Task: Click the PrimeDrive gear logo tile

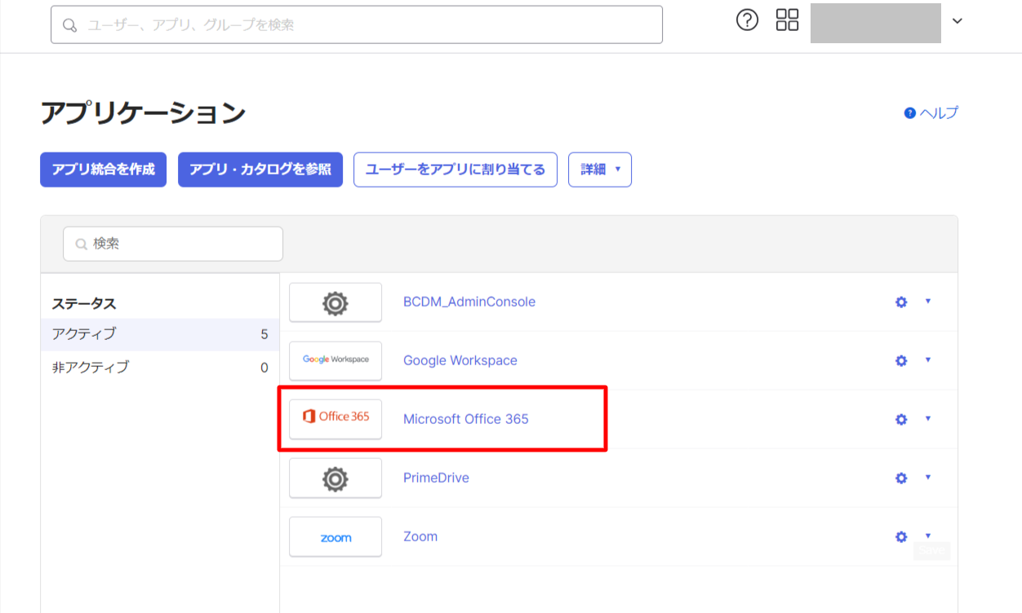Action: point(335,478)
